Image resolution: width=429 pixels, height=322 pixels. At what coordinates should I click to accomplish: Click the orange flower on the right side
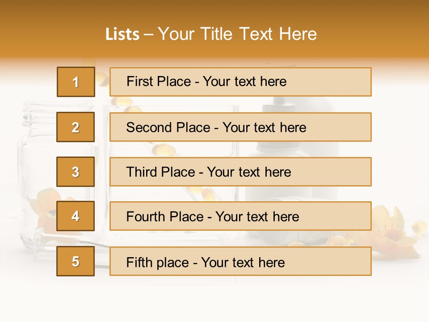tap(391, 233)
